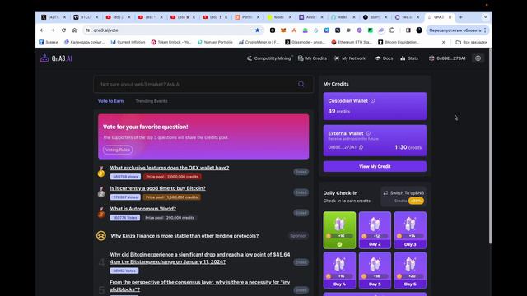Click the Custodian Wallet info icon
The height and width of the screenshot is (296, 527).
coord(372,100)
